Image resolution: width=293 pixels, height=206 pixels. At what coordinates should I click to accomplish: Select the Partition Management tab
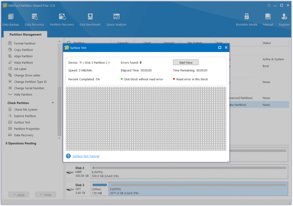pyautogui.click(x=25, y=34)
